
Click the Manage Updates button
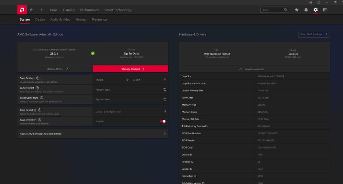[131, 69]
